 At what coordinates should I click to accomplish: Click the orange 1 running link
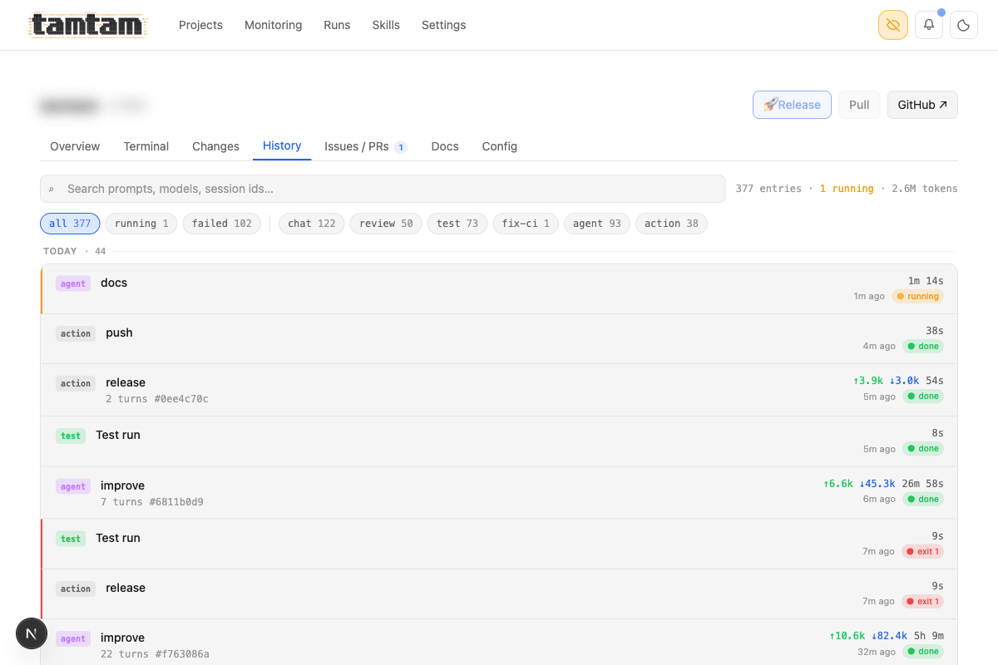coord(846,189)
